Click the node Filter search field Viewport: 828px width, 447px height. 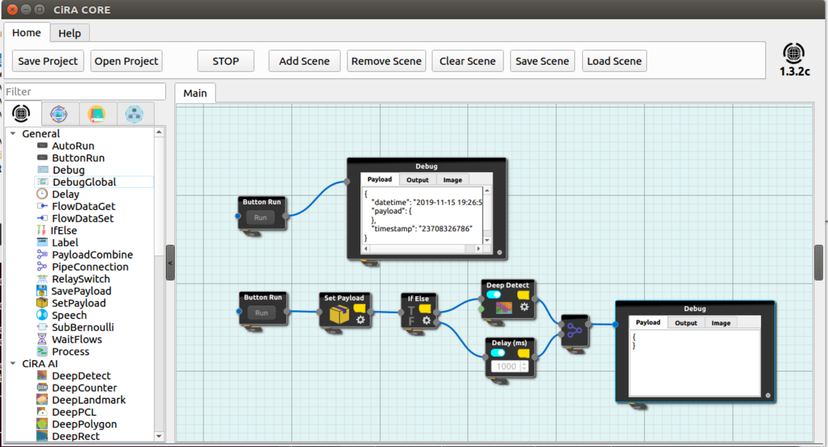(85, 91)
